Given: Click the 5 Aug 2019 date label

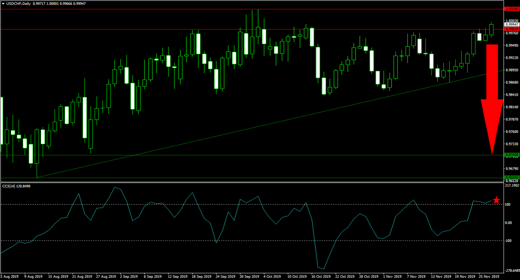Looking at the screenshot, I should 10,276.
